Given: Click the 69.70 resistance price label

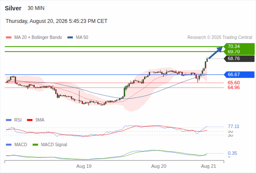Looking at the screenshot, I should [x=233, y=51].
